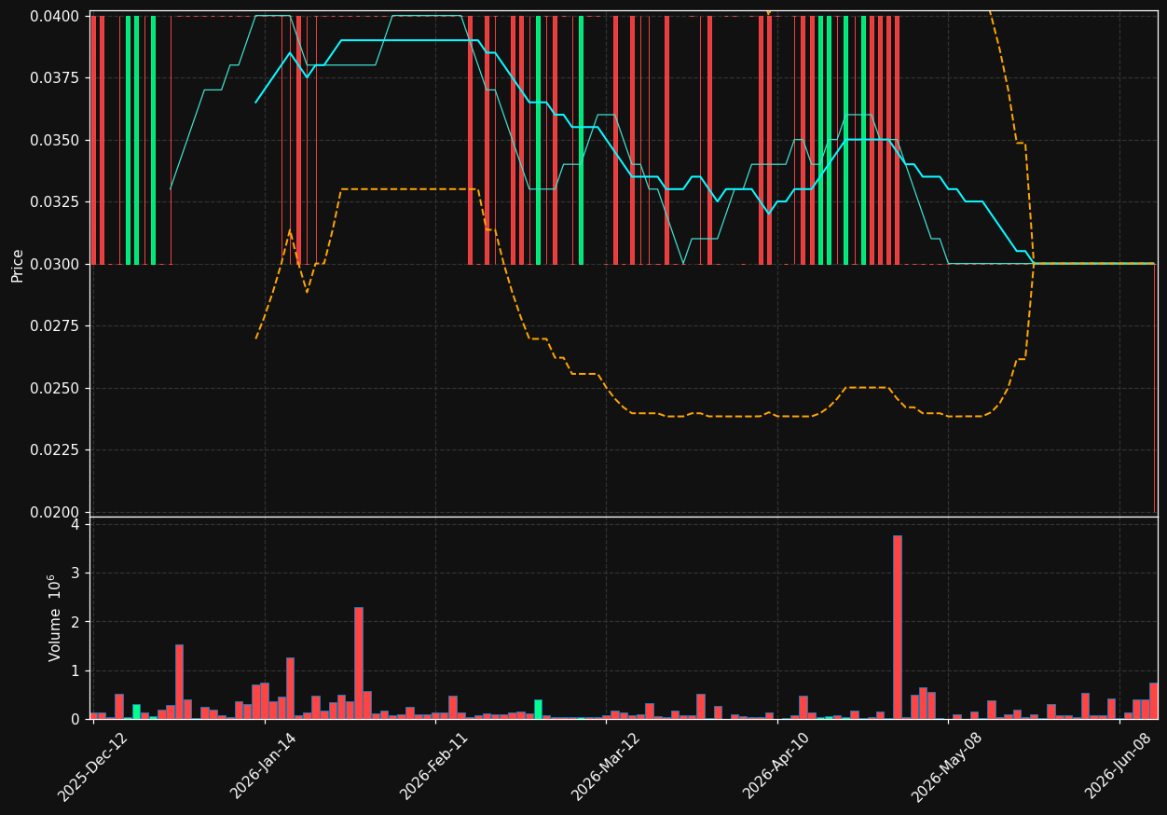Click the volume axis label 4
Viewport: 1167px width, 815px height.
point(76,524)
